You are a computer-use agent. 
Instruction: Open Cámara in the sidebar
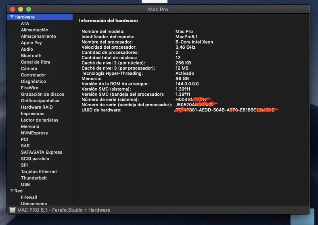click(29, 68)
